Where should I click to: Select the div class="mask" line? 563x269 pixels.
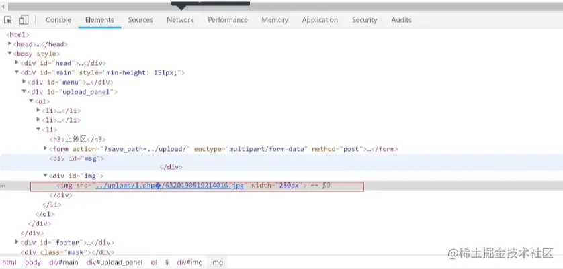(67, 252)
